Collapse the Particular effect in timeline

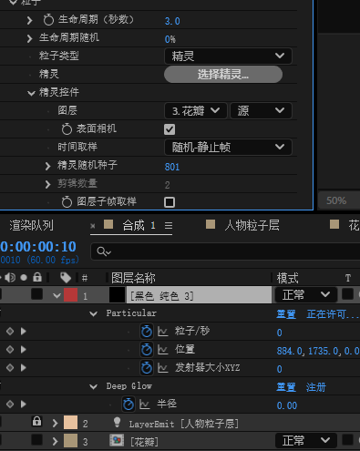pos(94,313)
